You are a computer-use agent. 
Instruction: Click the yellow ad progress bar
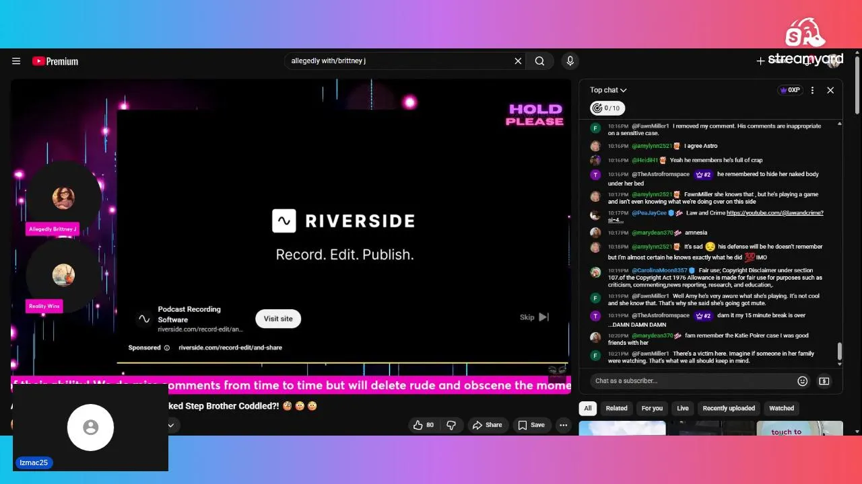342,364
